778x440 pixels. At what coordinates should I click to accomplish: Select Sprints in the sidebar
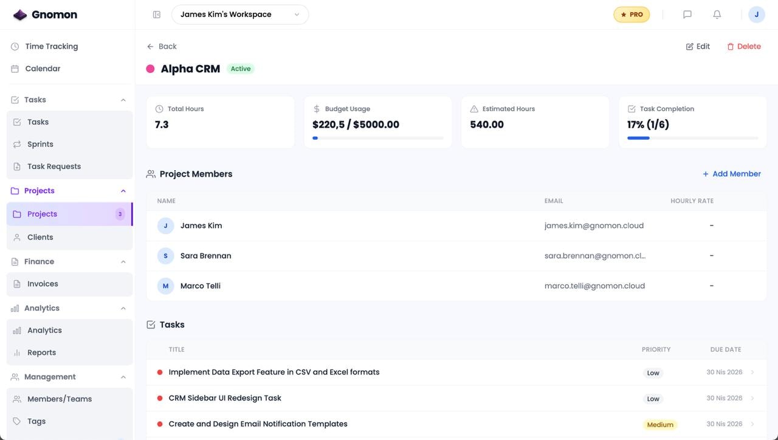[40, 144]
